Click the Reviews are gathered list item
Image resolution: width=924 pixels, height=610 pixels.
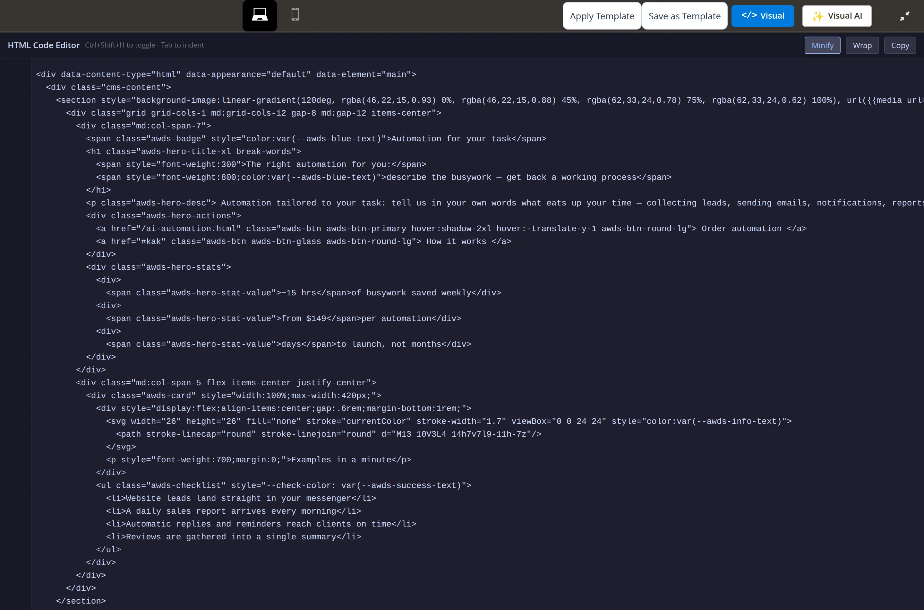[x=234, y=536]
